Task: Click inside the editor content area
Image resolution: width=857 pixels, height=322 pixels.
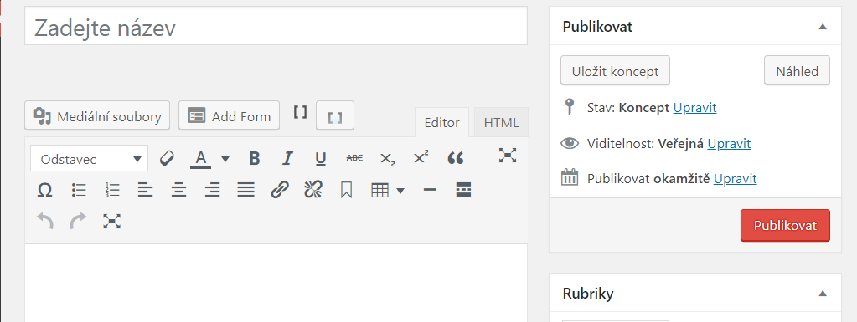Action: point(276,283)
